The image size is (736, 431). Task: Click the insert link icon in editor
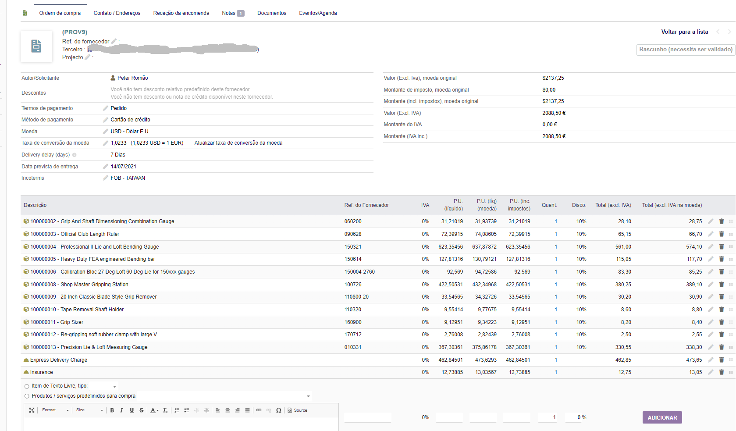tap(259, 410)
